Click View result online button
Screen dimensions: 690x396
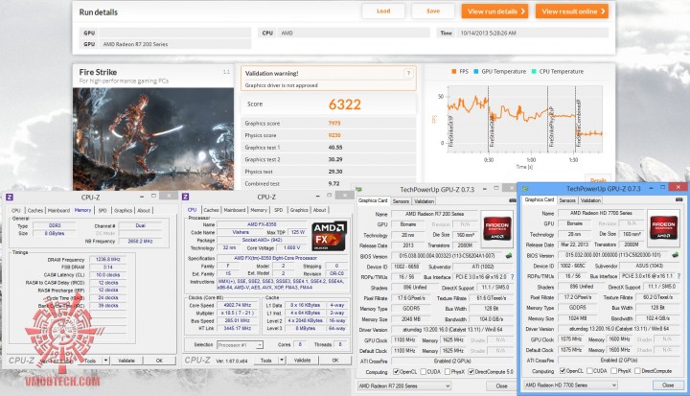coord(572,12)
